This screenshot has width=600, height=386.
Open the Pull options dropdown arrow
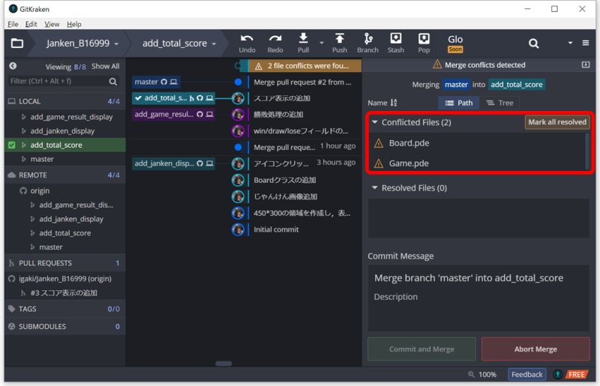pyautogui.click(x=322, y=43)
